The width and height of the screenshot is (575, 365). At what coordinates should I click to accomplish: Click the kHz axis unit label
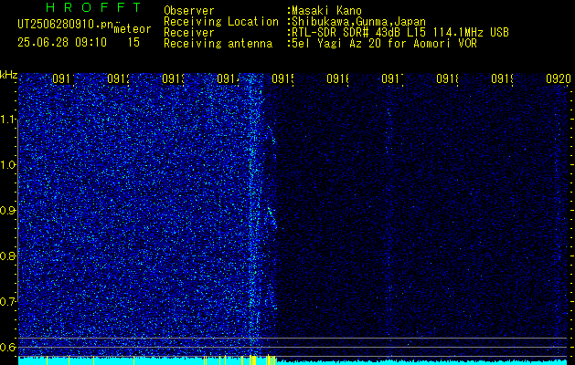9,75
